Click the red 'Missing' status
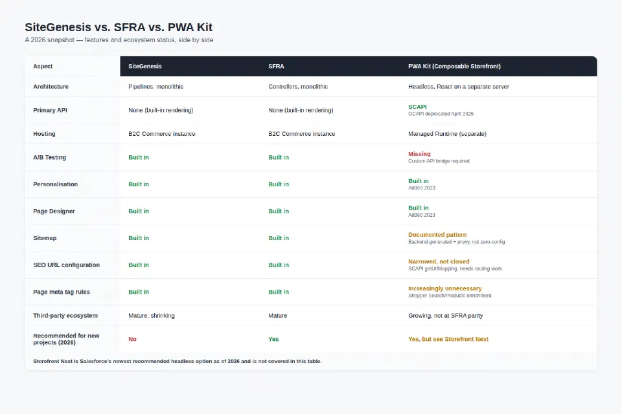Screen dimensions: 622x414 (419, 154)
